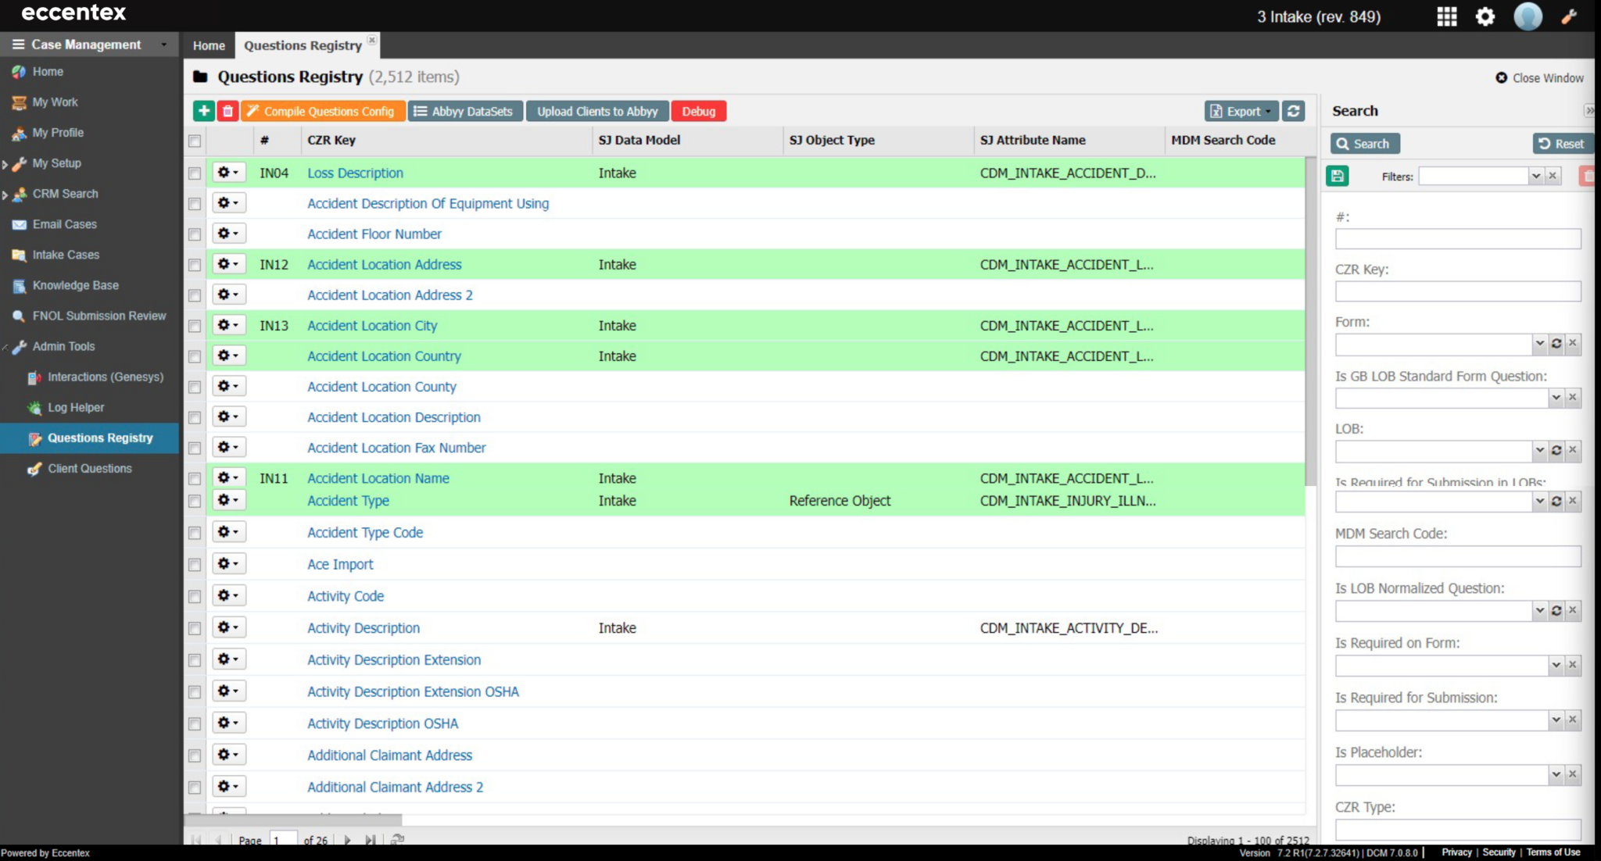The width and height of the screenshot is (1601, 861).
Task: Click the orange wrench icon in header
Action: tap(1568, 16)
